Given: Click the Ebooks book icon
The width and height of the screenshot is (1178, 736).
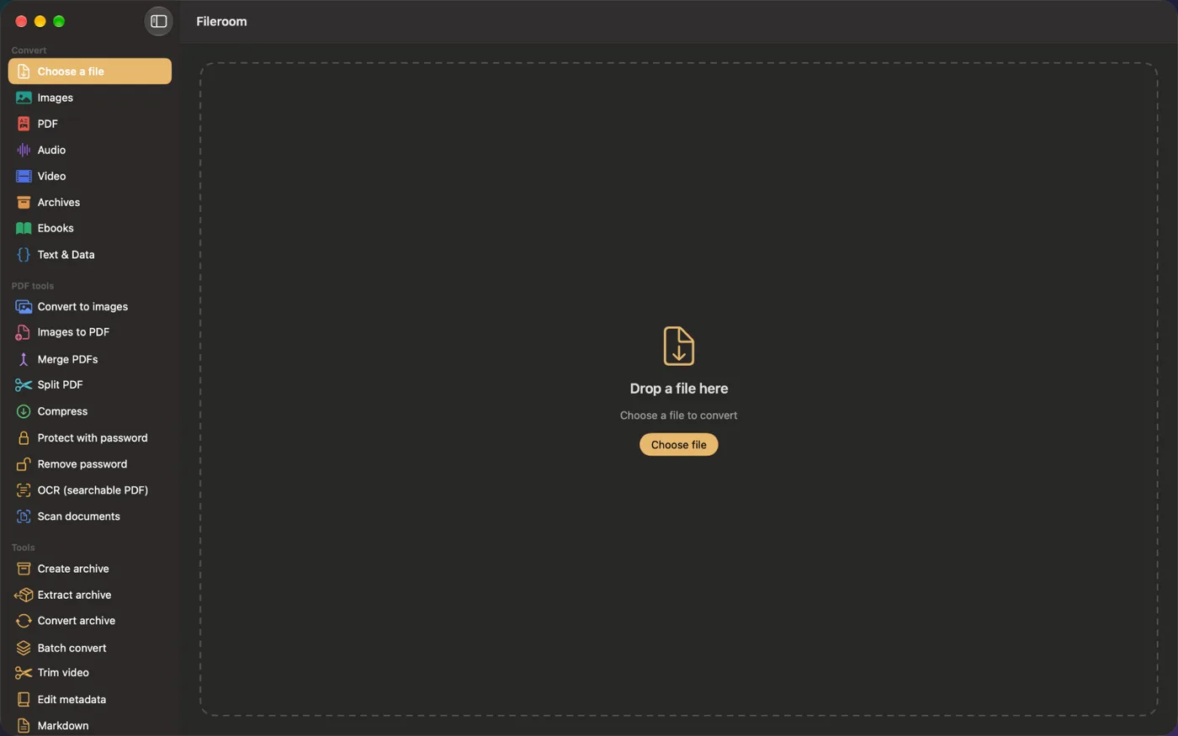Looking at the screenshot, I should [24, 228].
